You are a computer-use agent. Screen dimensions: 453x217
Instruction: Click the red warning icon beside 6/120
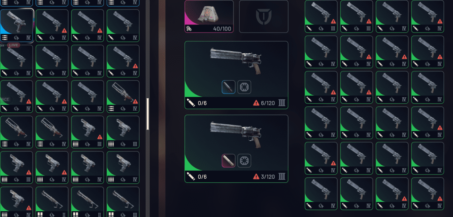click(x=256, y=103)
